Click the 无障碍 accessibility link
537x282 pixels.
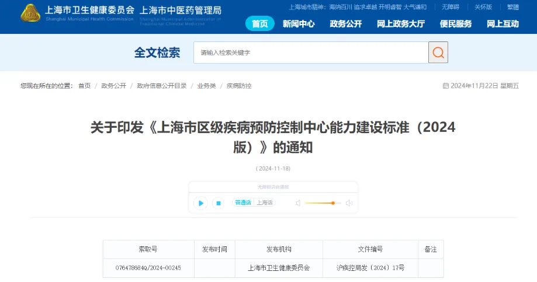(x=451, y=7)
